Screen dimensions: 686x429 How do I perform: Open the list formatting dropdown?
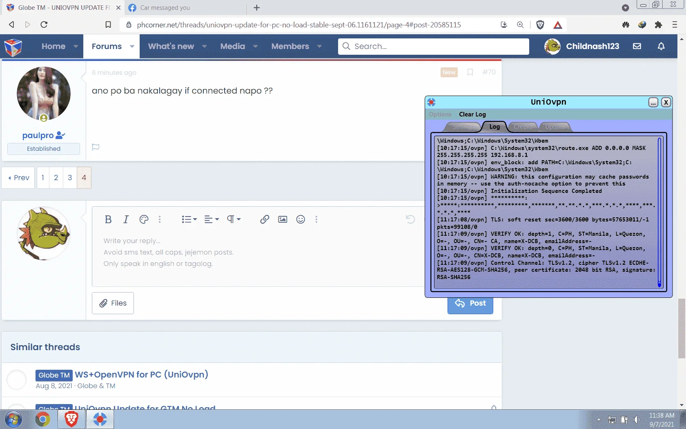click(189, 219)
